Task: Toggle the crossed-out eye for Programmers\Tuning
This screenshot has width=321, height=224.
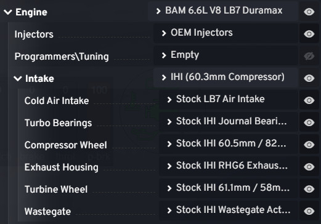Action: 309,56
